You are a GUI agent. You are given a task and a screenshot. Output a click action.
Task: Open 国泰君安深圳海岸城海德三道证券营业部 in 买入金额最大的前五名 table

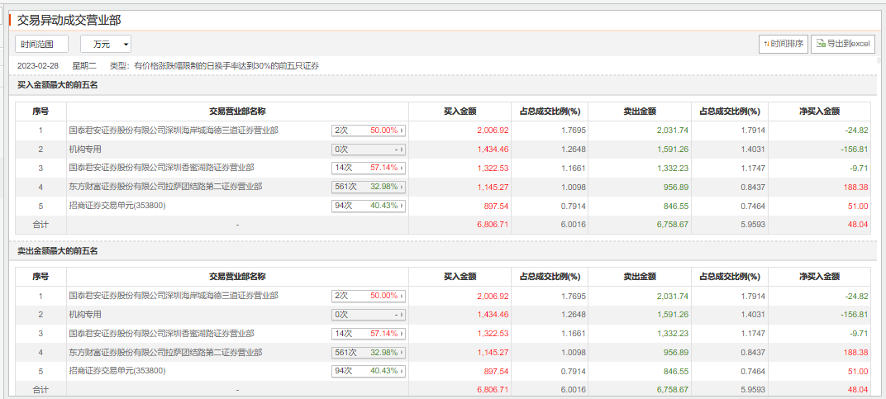point(174,130)
